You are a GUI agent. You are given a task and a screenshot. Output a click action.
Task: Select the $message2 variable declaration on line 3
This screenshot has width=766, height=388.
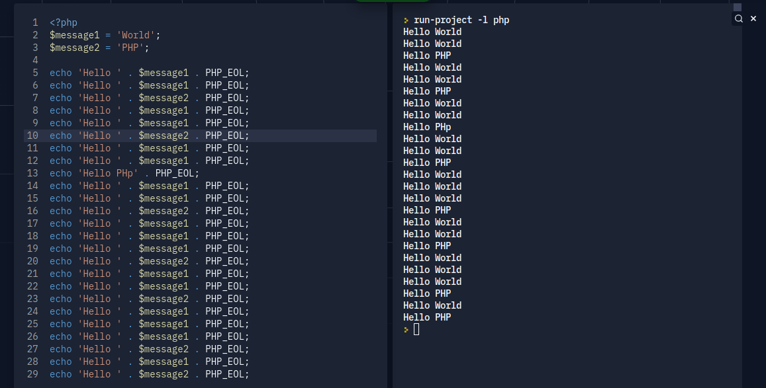point(74,48)
